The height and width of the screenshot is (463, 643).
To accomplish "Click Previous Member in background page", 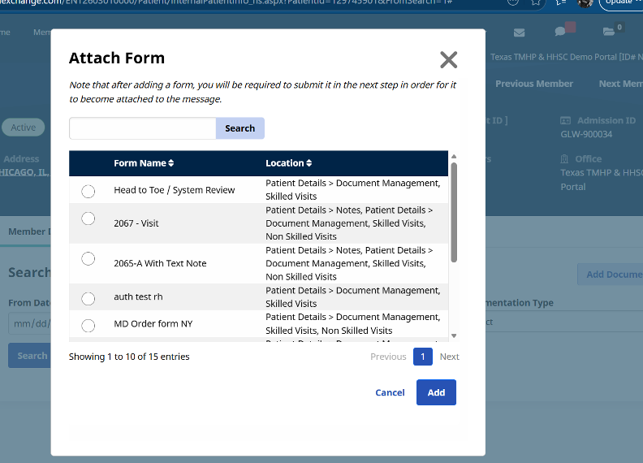I will (534, 84).
